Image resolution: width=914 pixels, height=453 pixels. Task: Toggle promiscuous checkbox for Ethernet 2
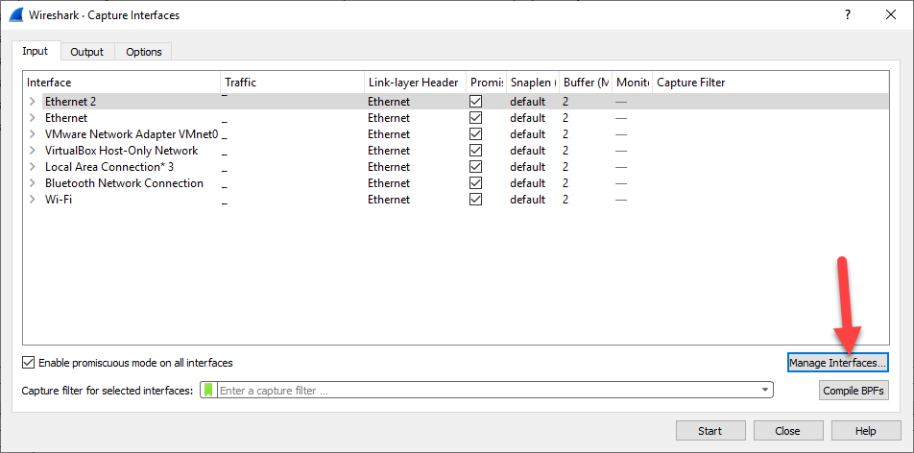pos(475,102)
